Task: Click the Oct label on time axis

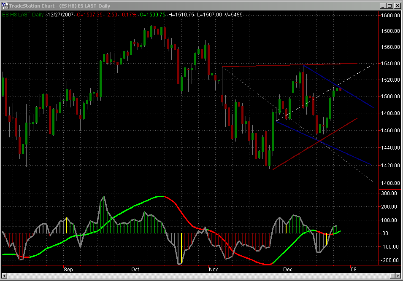Action: point(135,270)
